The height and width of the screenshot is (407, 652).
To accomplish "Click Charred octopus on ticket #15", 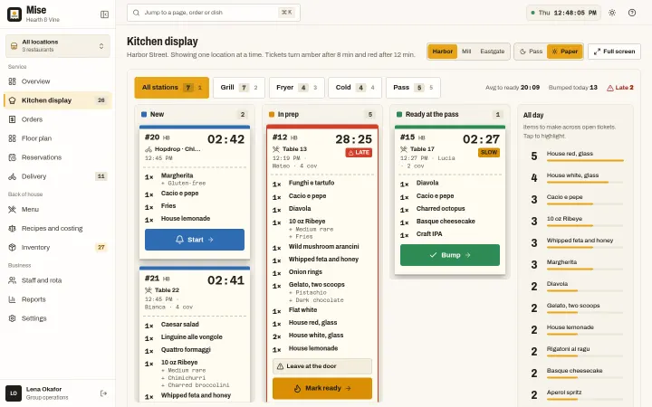I will coord(441,209).
